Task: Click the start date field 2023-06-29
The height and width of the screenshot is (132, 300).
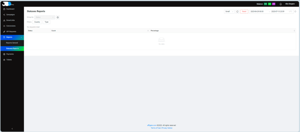Action: (x=257, y=11)
